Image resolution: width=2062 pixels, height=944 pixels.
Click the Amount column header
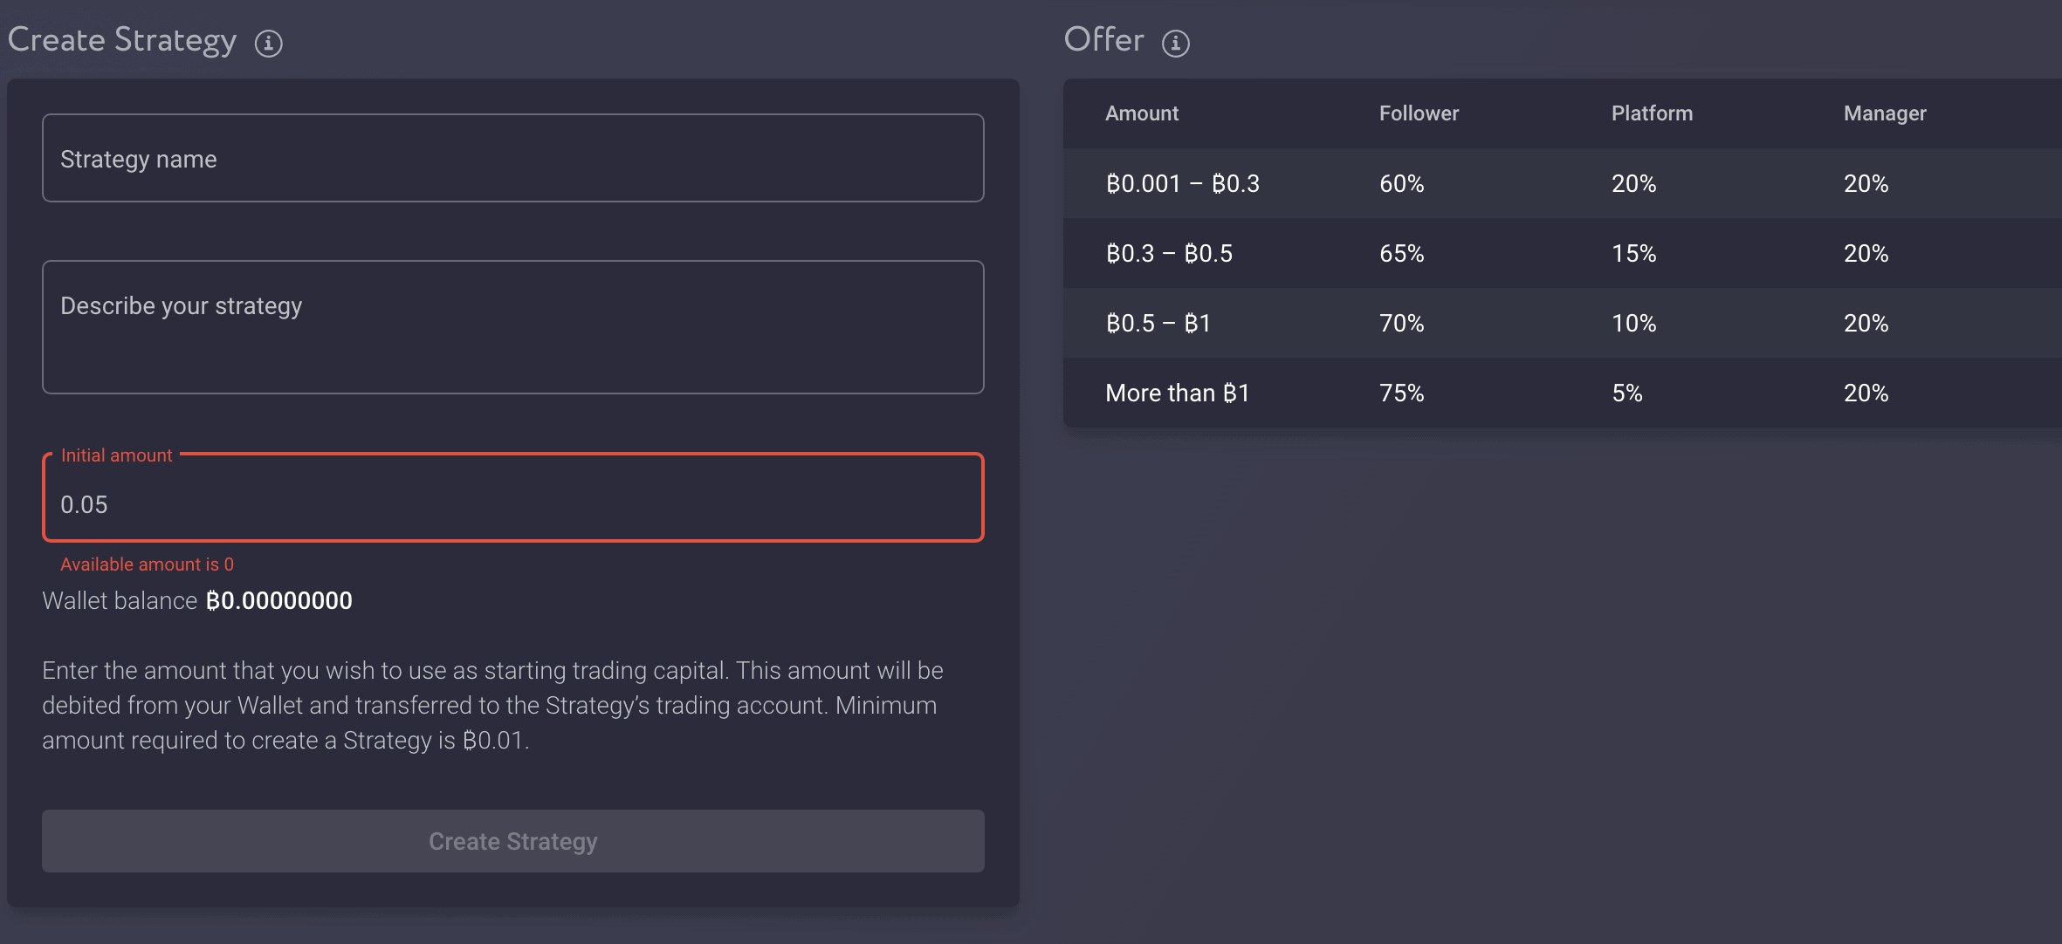tap(1141, 113)
